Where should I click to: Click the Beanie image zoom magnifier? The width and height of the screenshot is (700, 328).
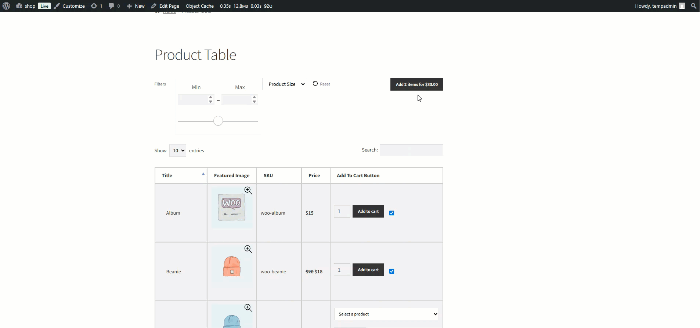(248, 249)
